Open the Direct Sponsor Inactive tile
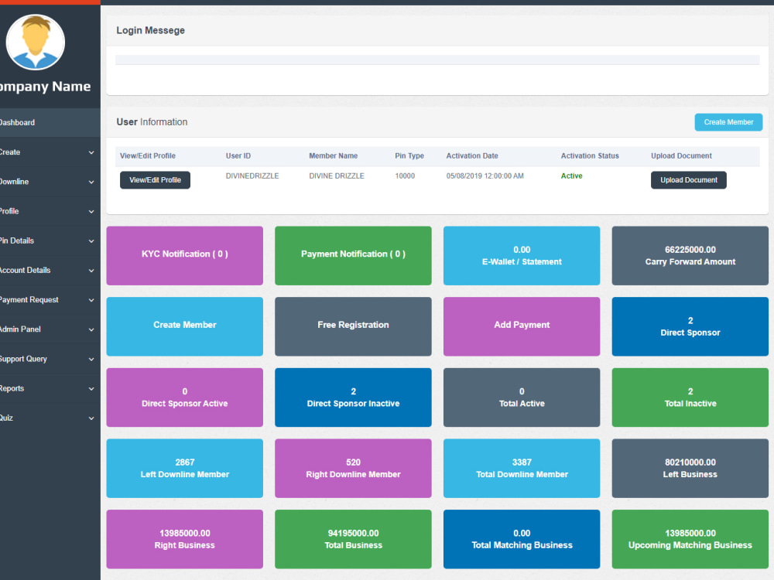This screenshot has width=774, height=580. 353,397
